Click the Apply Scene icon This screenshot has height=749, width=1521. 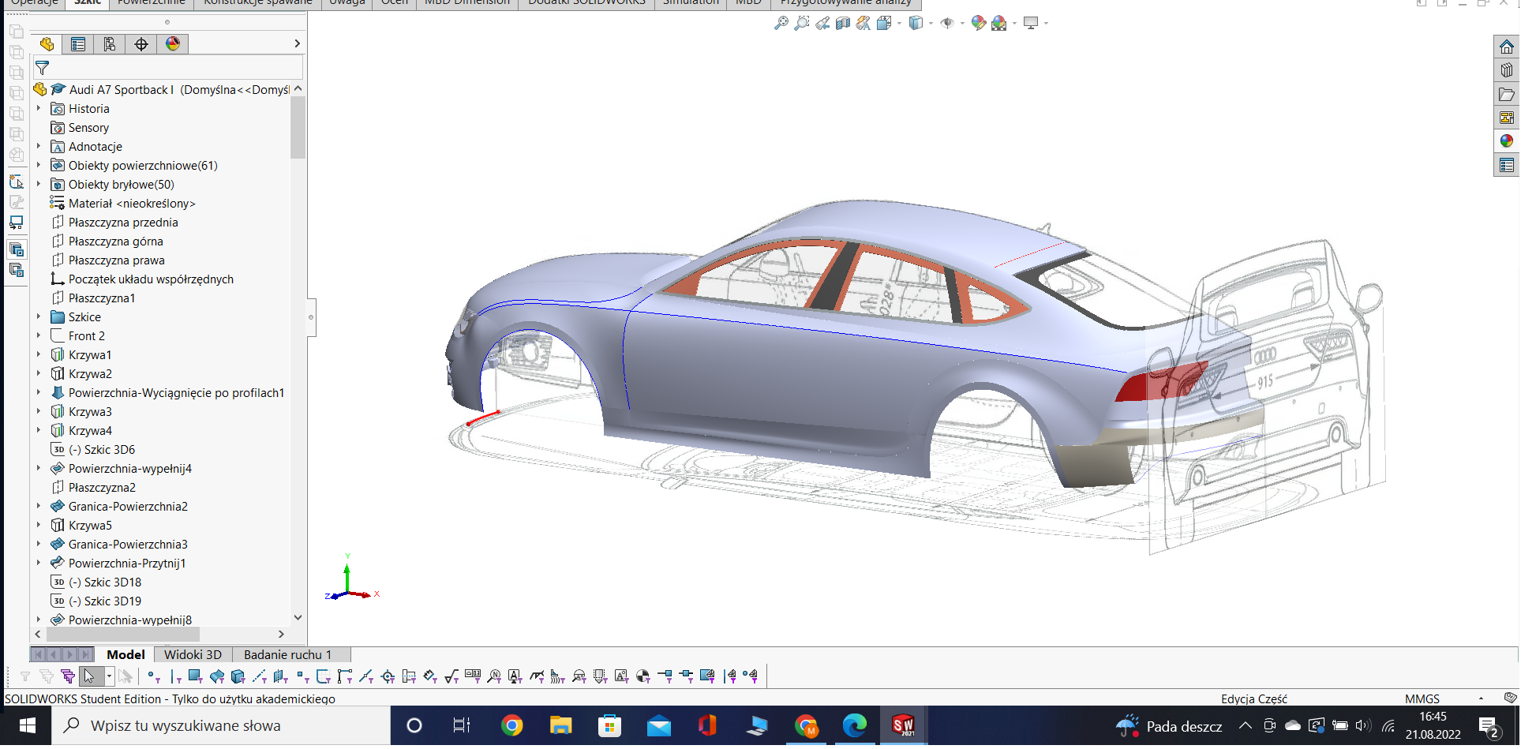click(x=999, y=23)
